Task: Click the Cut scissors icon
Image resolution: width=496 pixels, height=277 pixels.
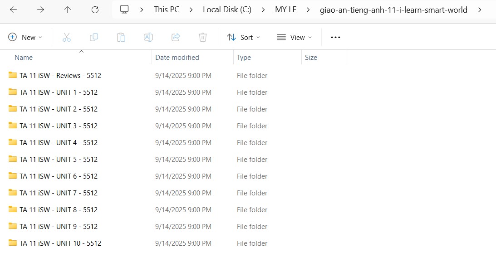Action: point(67,37)
